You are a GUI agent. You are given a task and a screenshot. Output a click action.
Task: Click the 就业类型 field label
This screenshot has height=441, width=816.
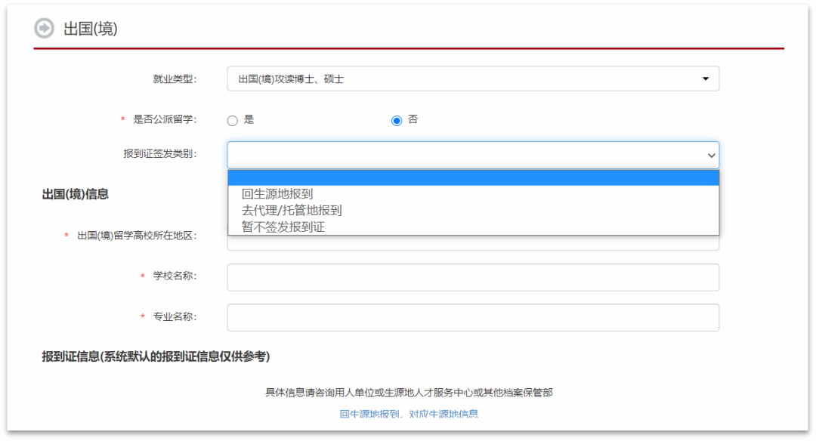coord(175,79)
